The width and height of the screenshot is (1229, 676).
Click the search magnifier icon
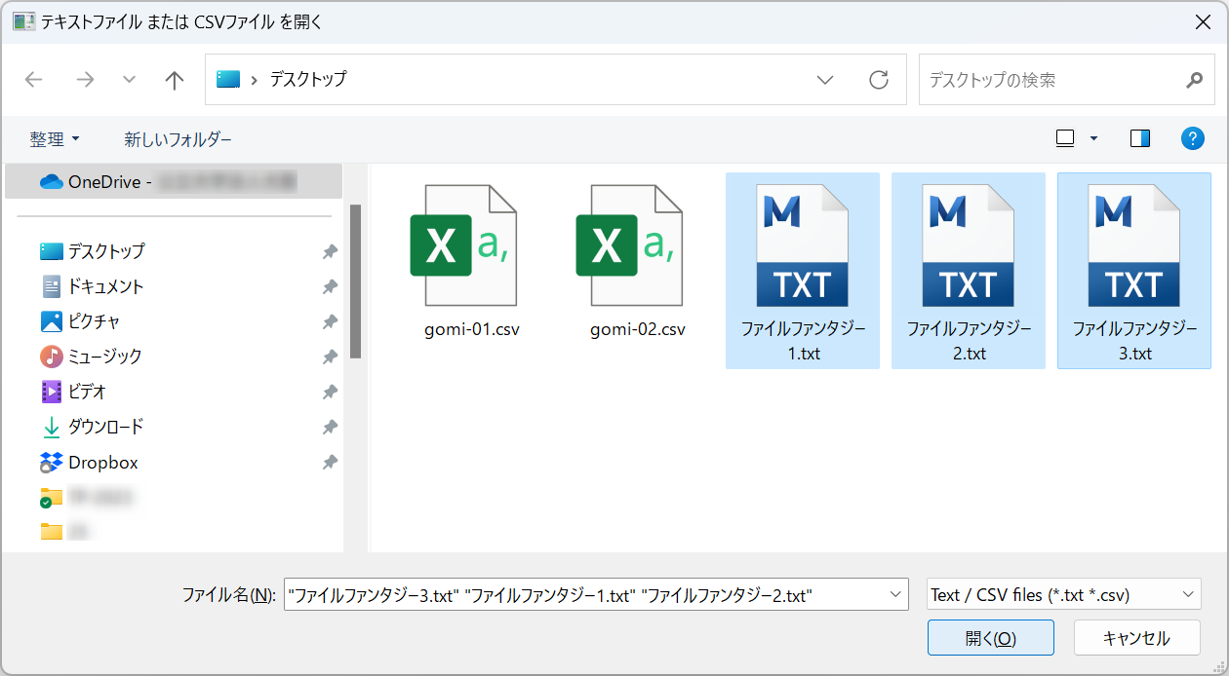click(x=1194, y=80)
